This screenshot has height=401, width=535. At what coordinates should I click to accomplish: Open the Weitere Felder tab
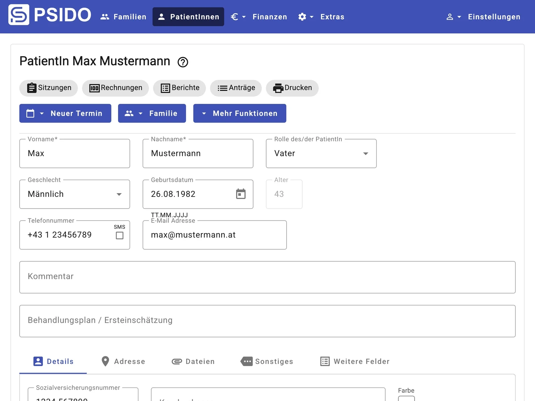point(355,362)
